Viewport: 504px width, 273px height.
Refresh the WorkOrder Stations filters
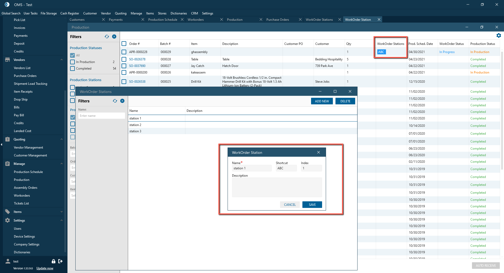point(115,101)
